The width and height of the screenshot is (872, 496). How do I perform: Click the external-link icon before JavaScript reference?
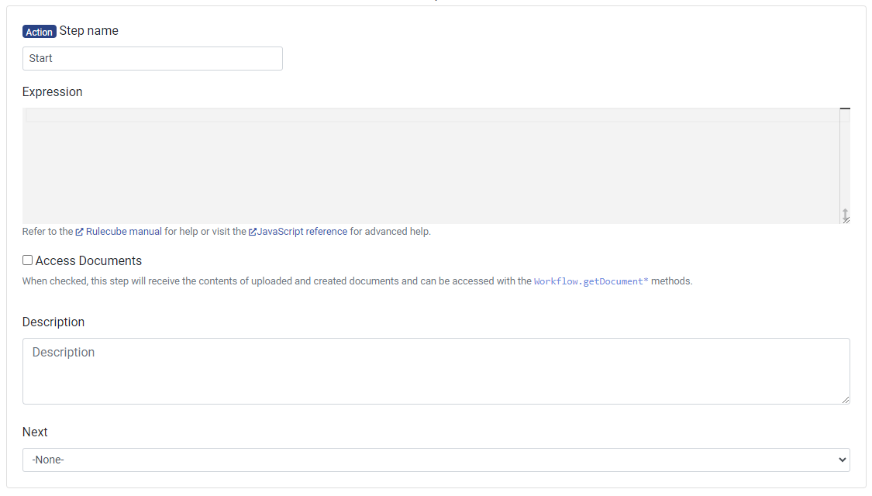[x=252, y=232]
